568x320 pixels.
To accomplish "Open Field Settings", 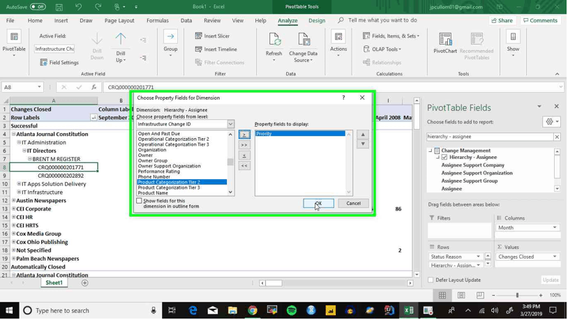I will pyautogui.click(x=59, y=63).
